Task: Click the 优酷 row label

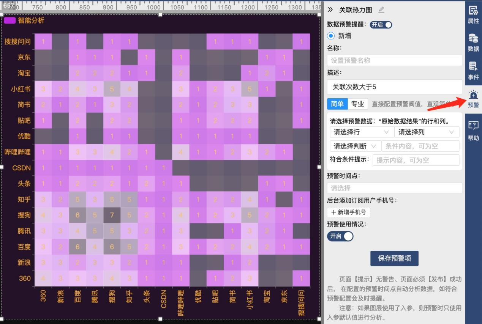Action: (24, 136)
